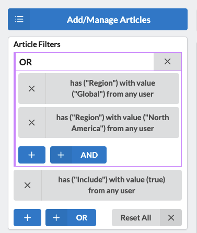Delete the Region Global filter
197x233 pixels.
[x=32, y=89]
